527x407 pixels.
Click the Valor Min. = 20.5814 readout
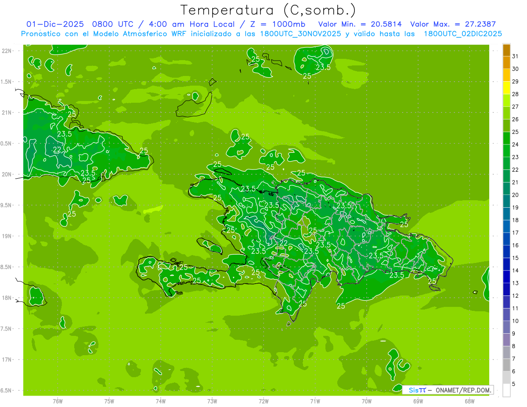pyautogui.click(x=360, y=24)
